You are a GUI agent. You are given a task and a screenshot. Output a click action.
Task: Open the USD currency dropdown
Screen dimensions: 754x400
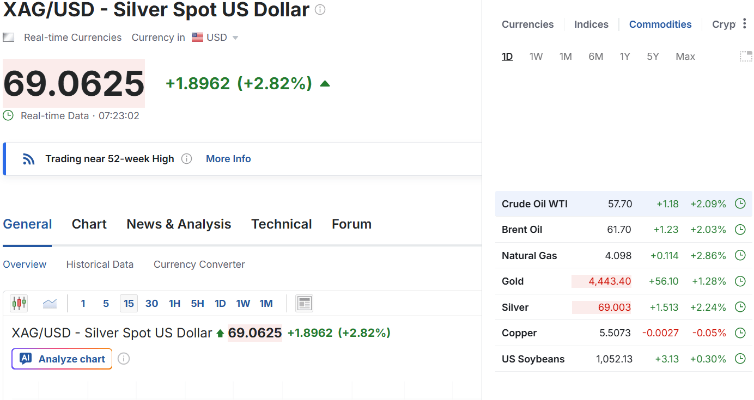pos(216,38)
